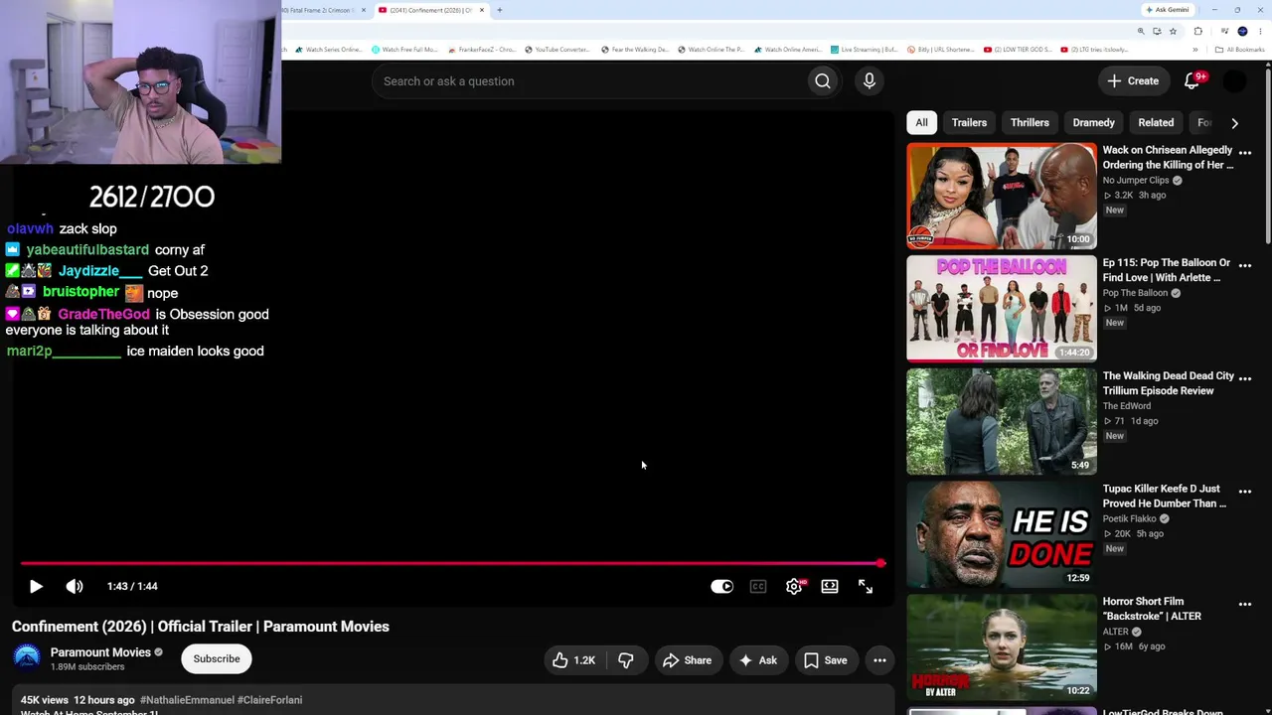Open Tupac Killer Keefe D video thumbnail
The image size is (1272, 715).
click(x=1002, y=534)
